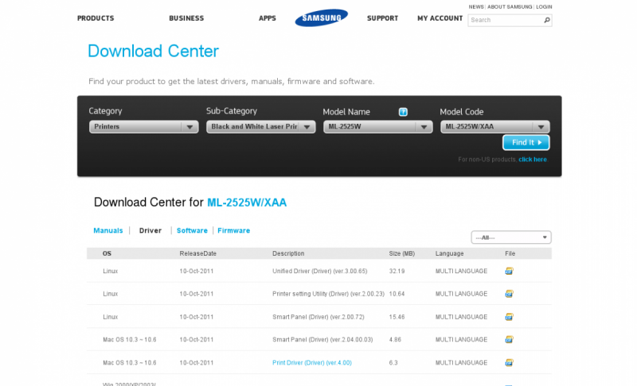Viewport: 637px width, 386px height.
Task: Click size value 6.3
Action: (393, 362)
